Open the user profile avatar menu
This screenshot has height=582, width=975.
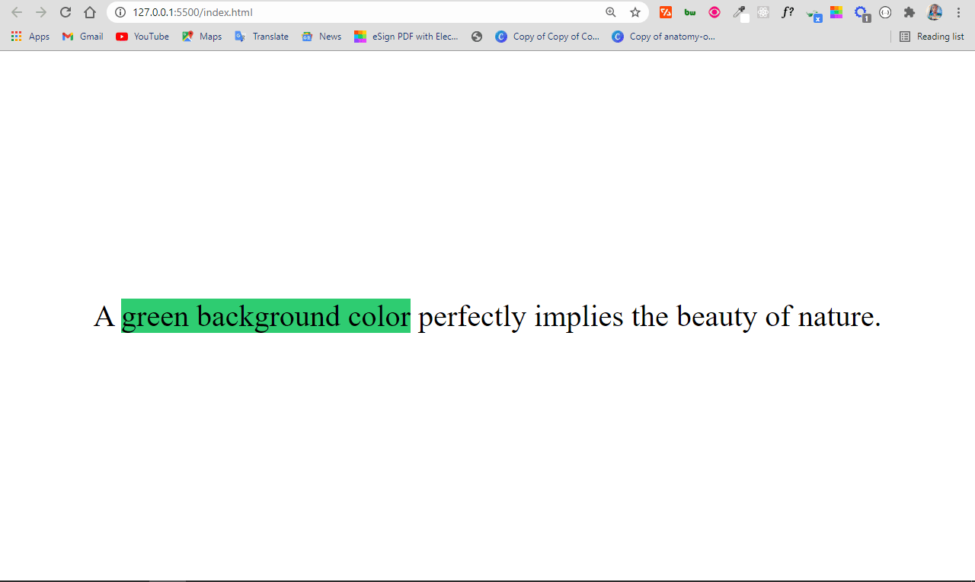[x=934, y=12]
